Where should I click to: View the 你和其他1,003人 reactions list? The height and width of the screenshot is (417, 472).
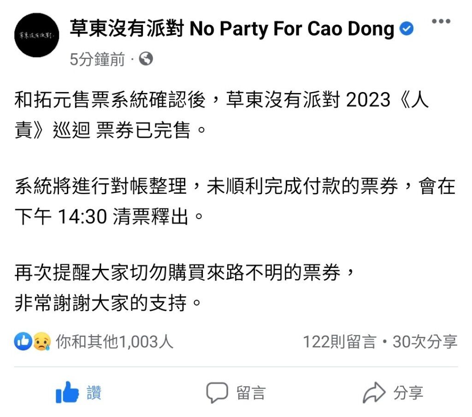point(115,342)
